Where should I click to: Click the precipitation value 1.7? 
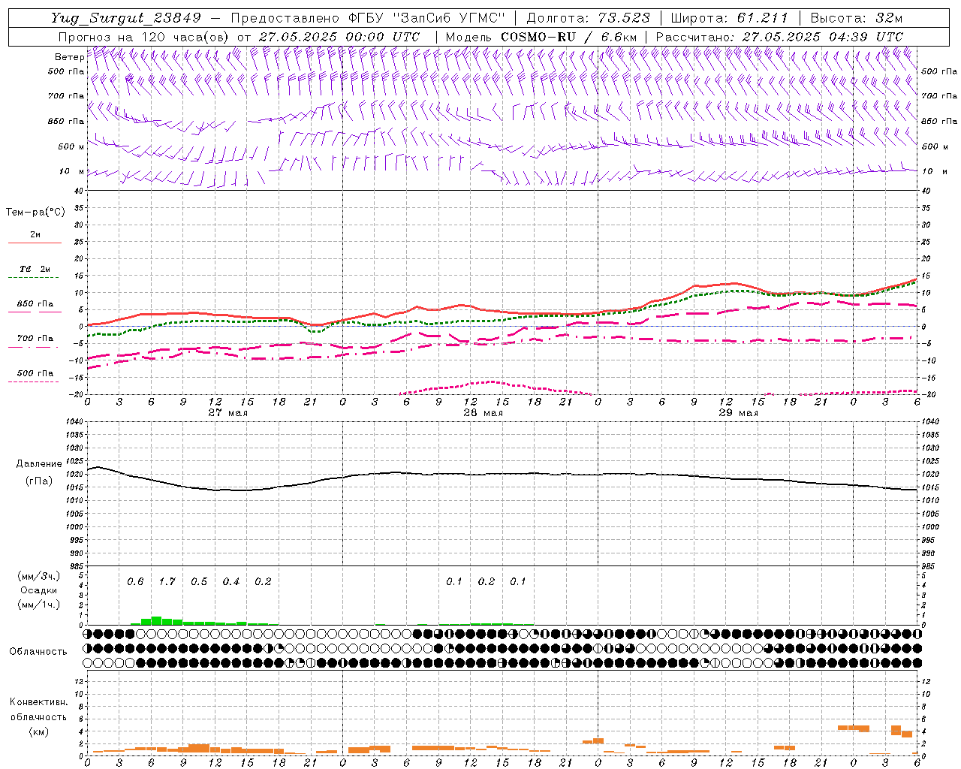pos(167,581)
